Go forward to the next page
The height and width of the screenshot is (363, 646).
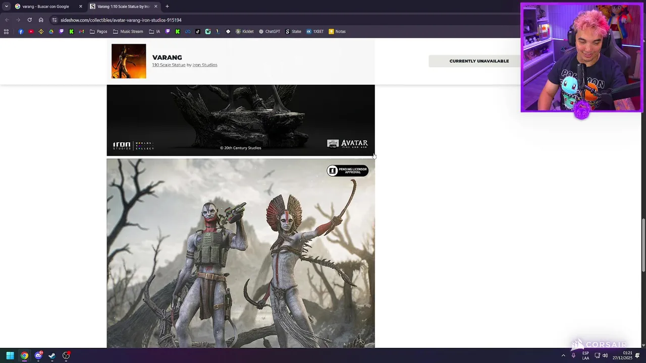(18, 20)
